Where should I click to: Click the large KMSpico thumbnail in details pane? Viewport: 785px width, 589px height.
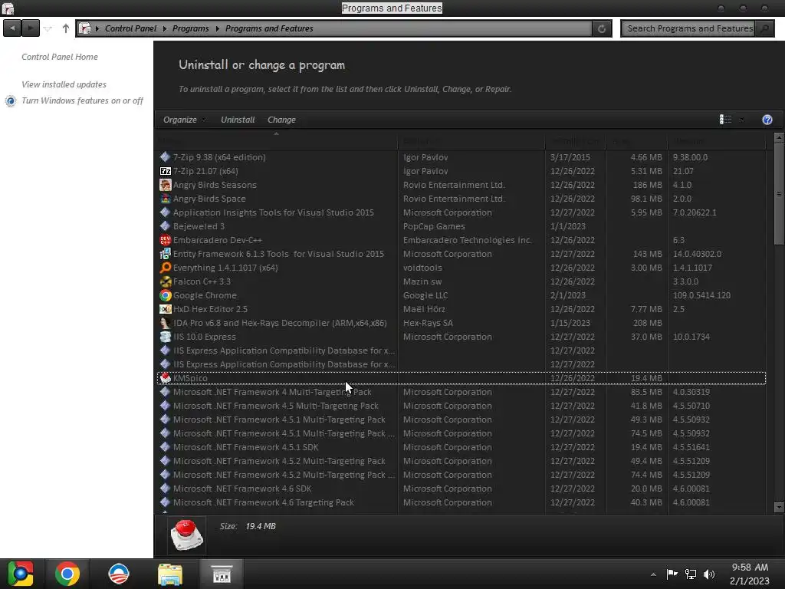[x=186, y=535]
